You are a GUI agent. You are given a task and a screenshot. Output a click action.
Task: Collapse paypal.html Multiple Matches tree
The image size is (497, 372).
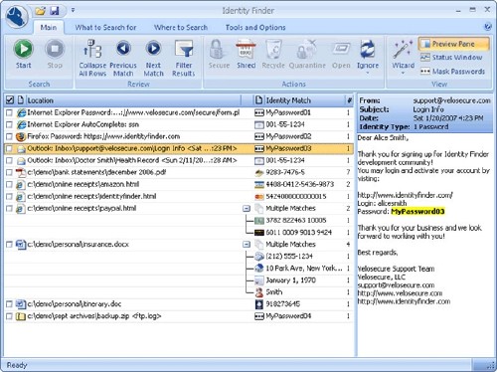click(247, 209)
